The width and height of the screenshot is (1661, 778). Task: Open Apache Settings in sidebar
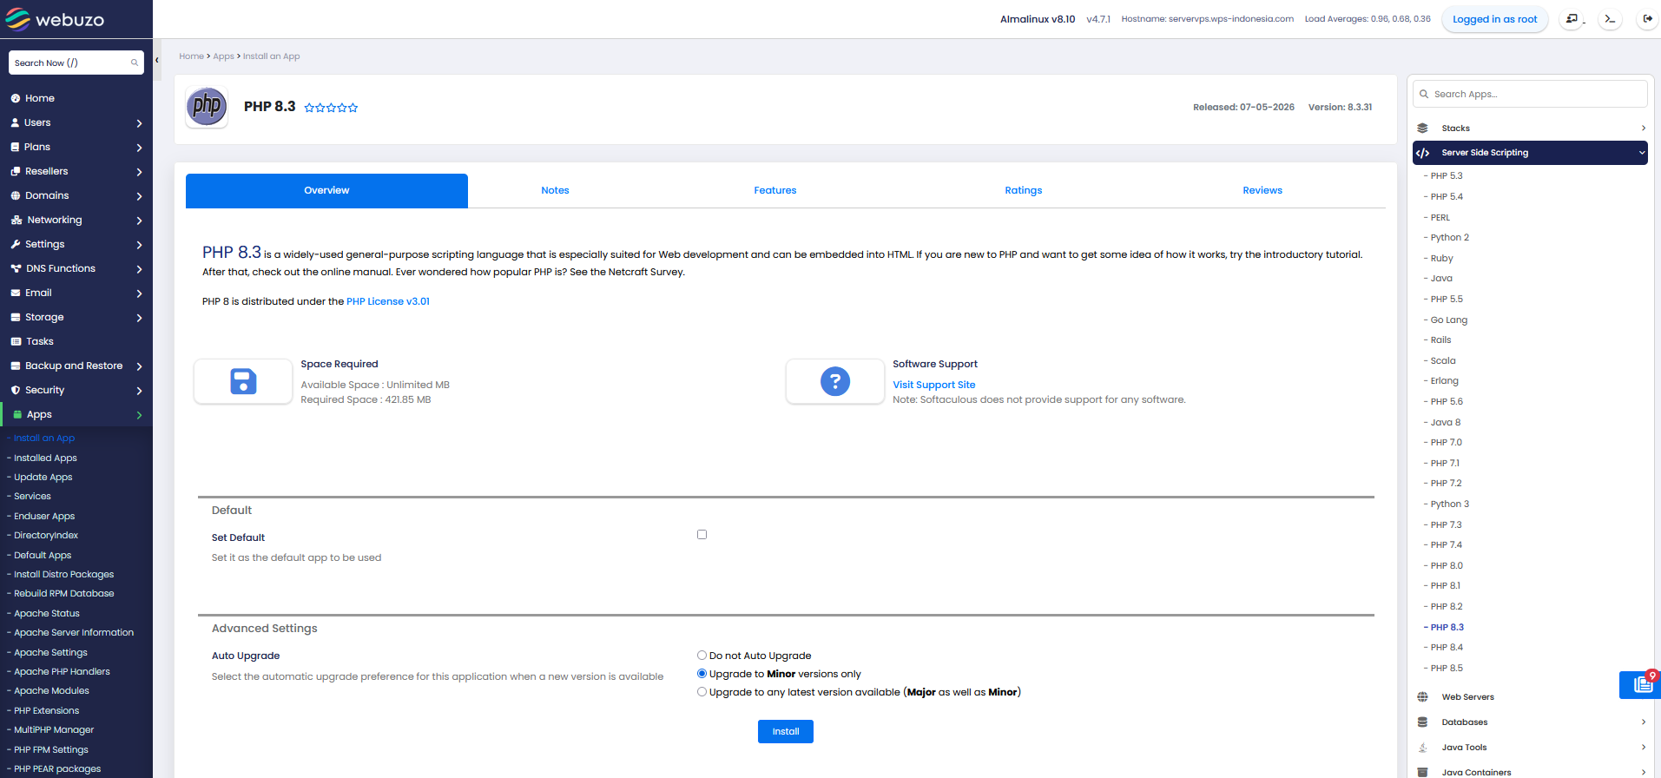pos(50,652)
